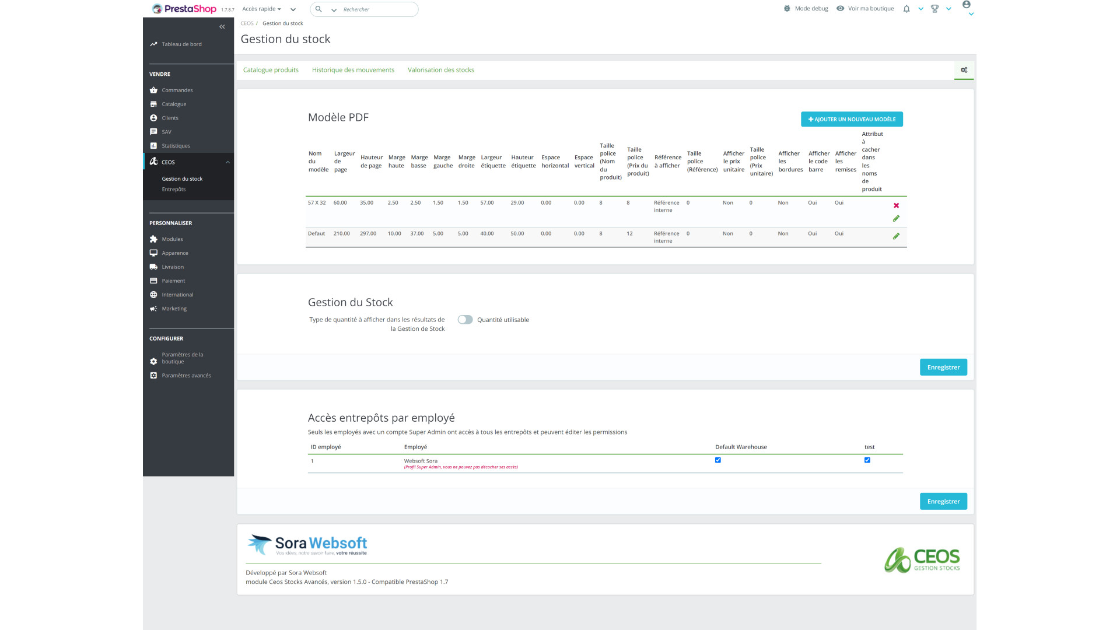The height and width of the screenshot is (630, 1120).
Task: Open the settings gears tab icon
Action: point(964,70)
